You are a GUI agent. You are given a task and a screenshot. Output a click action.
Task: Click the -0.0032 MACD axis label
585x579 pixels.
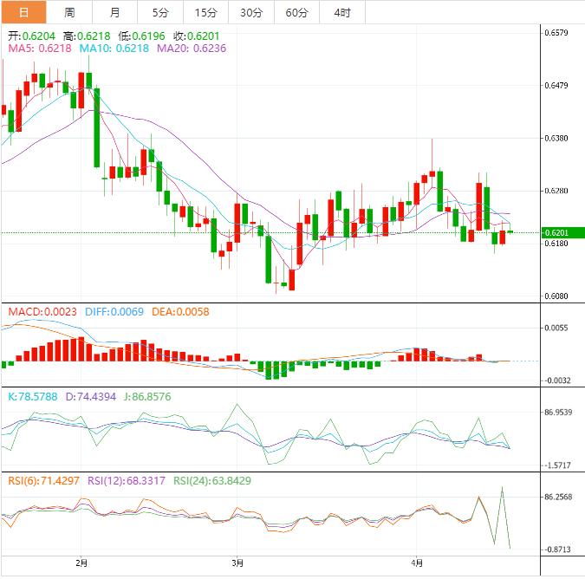[557, 381]
